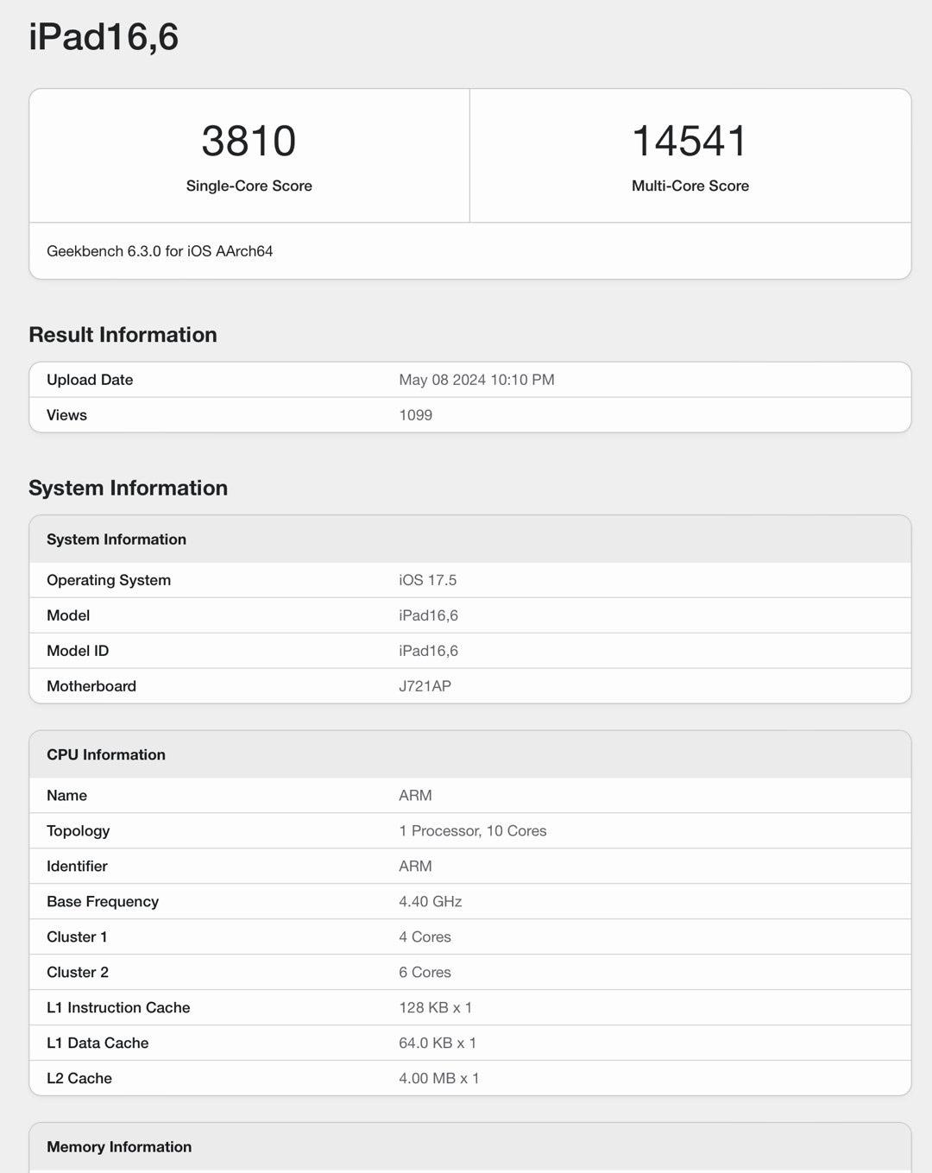Click the Motherboard label
The height and width of the screenshot is (1173, 932).
[x=91, y=686]
